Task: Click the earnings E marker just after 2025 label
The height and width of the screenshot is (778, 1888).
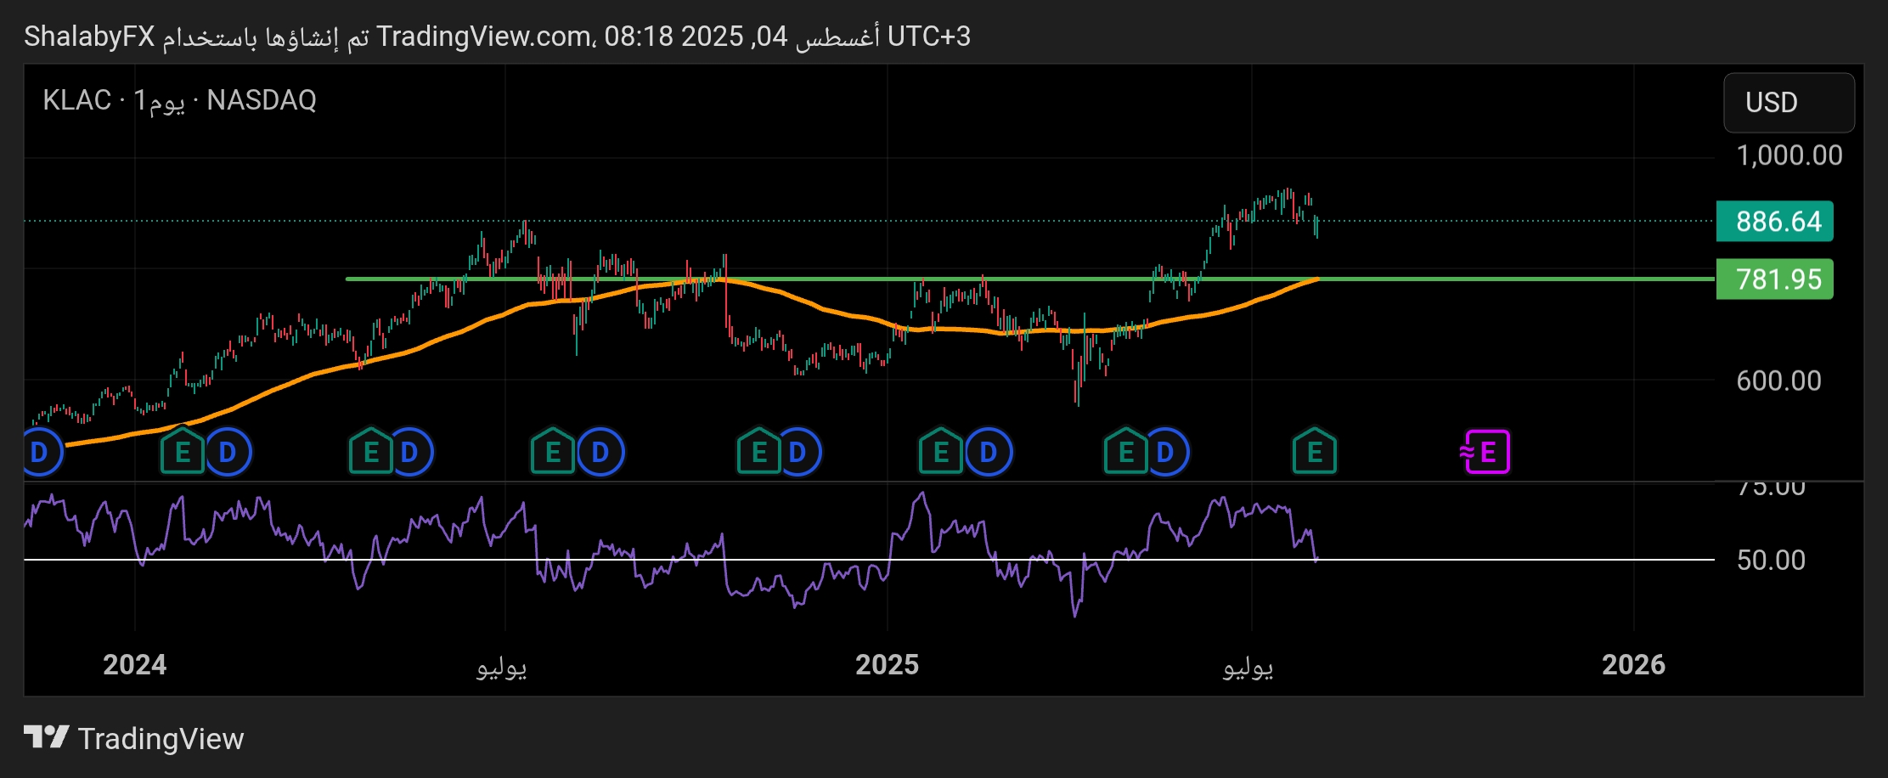Action: (941, 452)
